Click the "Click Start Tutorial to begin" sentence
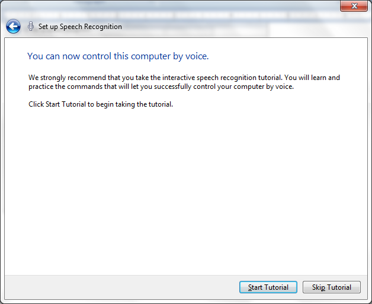The width and height of the screenshot is (372, 304). coord(101,105)
